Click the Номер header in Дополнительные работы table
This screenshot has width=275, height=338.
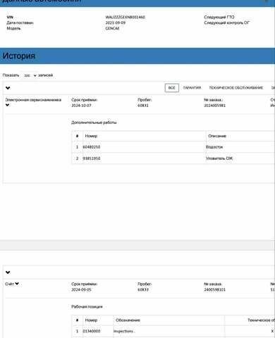91,136
